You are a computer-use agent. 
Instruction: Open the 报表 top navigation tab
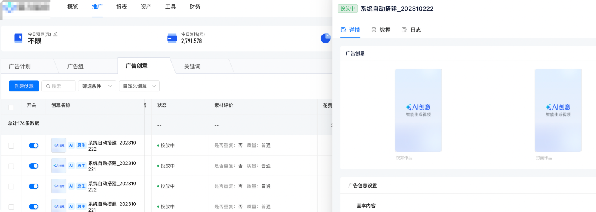pyautogui.click(x=121, y=7)
